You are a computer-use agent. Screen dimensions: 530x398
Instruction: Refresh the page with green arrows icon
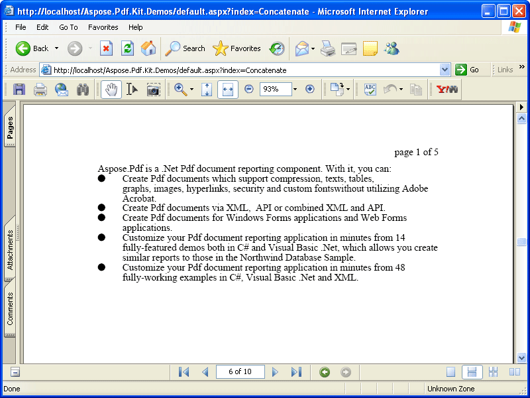point(127,48)
